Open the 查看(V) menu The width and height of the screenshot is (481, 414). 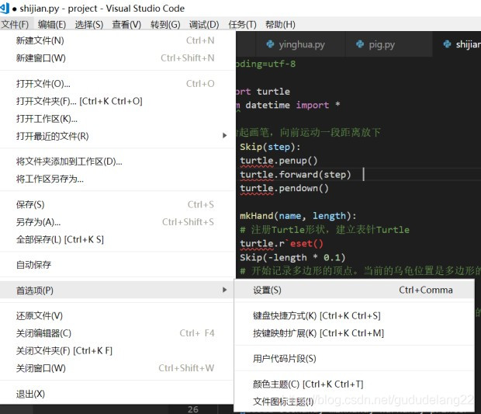126,24
